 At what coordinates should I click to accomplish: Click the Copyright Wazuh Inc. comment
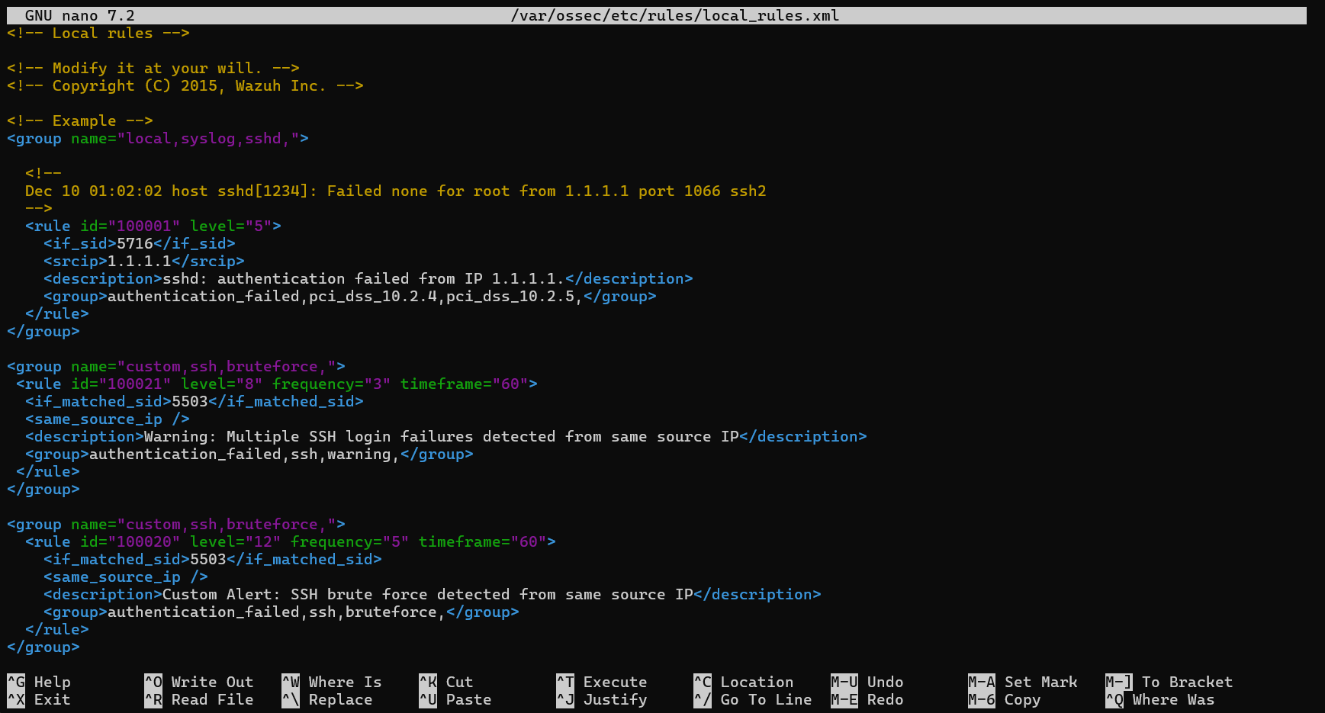click(185, 85)
